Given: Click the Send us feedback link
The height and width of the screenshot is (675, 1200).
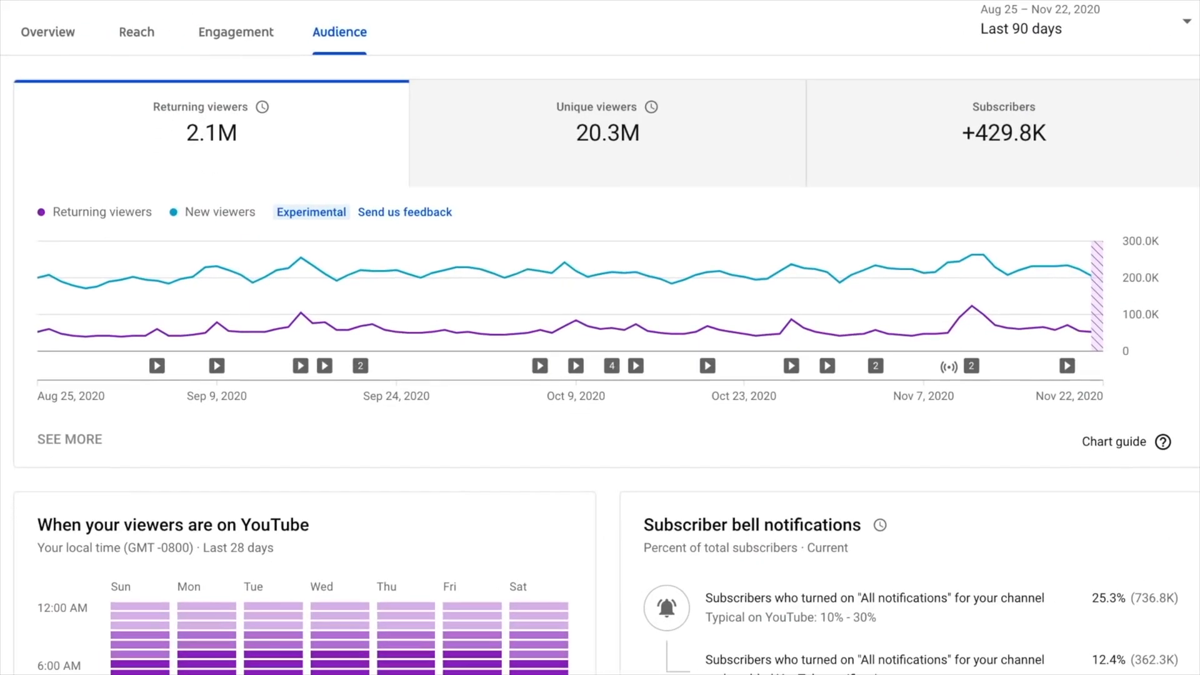Looking at the screenshot, I should click(404, 212).
